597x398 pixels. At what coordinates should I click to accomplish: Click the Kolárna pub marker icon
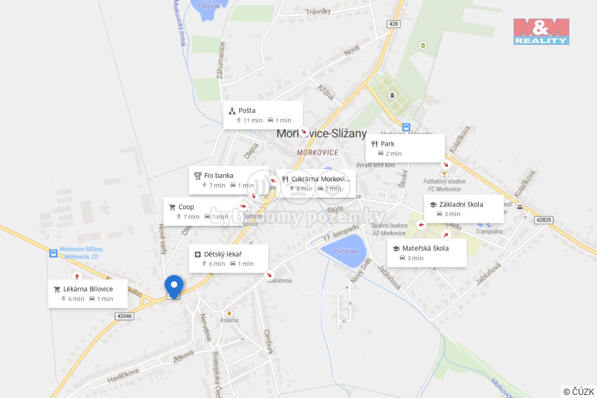(x=229, y=313)
